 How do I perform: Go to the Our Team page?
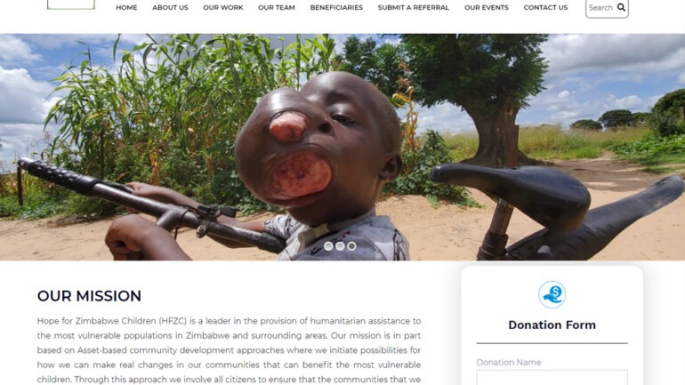276,7
